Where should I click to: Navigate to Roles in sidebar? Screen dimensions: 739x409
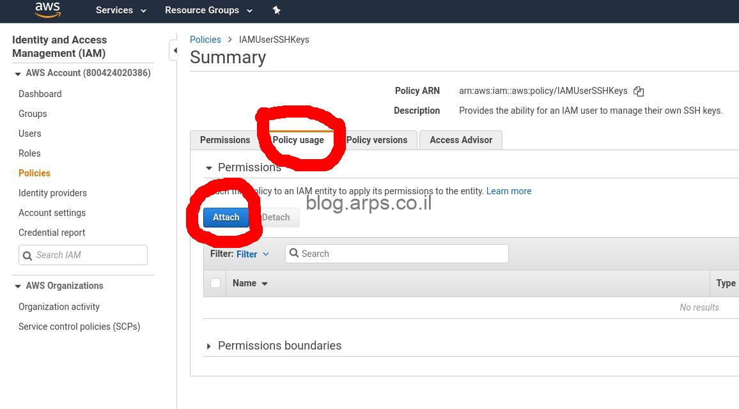pyautogui.click(x=29, y=153)
